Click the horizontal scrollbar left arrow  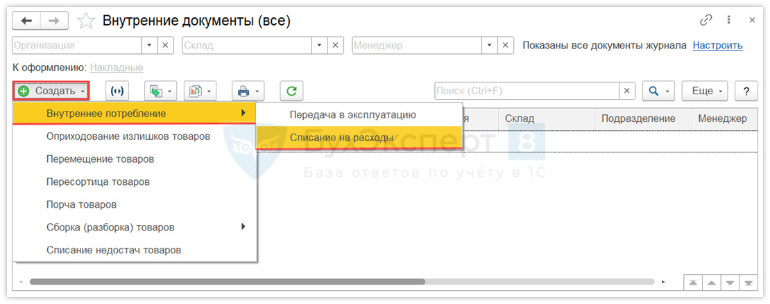pyautogui.click(x=21, y=282)
